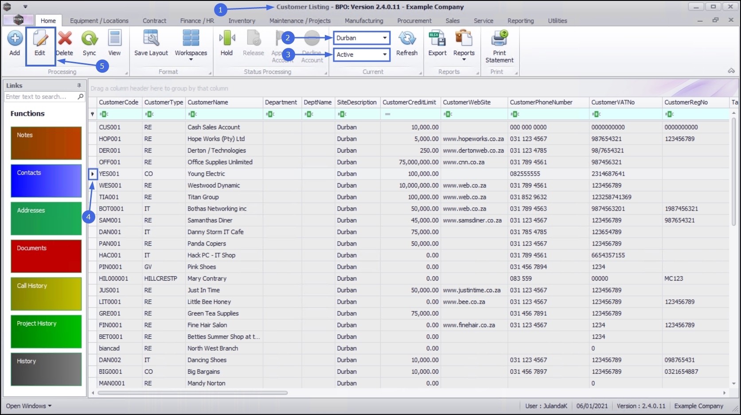The height and width of the screenshot is (415, 741).
Task: Sort by the CustomerCode column header
Action: 118,102
